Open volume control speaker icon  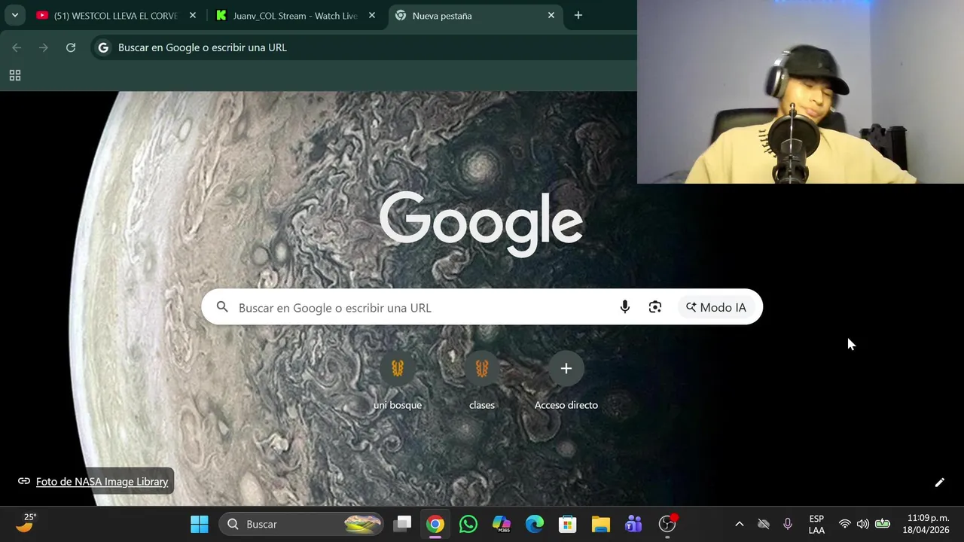863,524
